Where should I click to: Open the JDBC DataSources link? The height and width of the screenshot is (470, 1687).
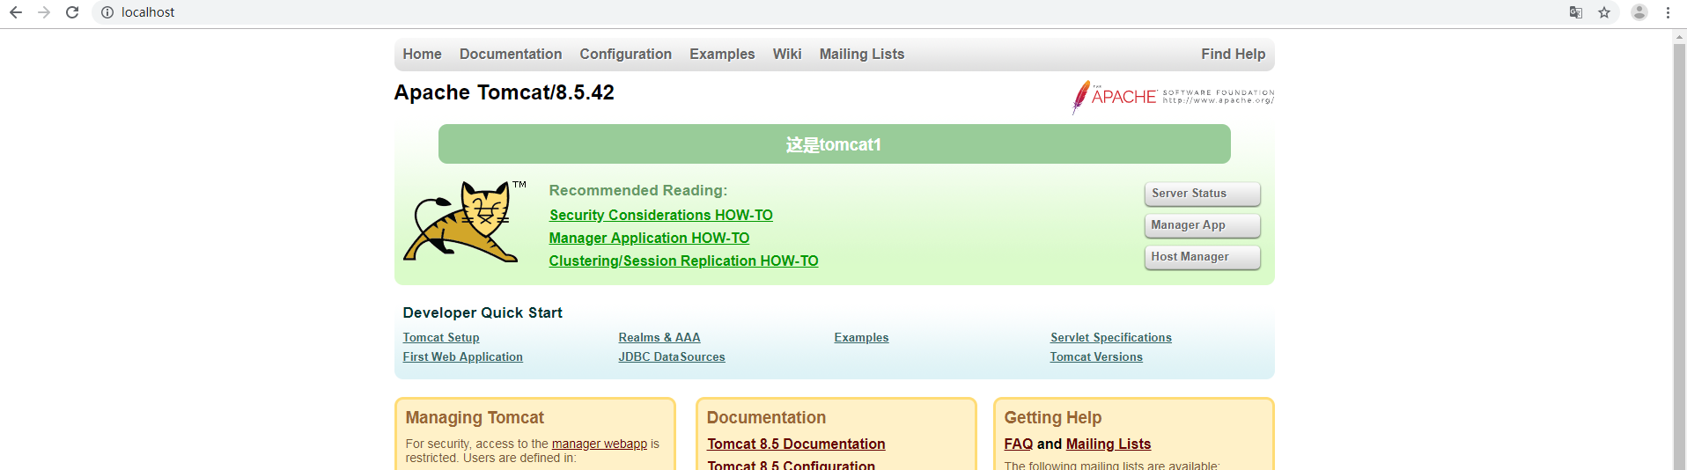pos(672,356)
